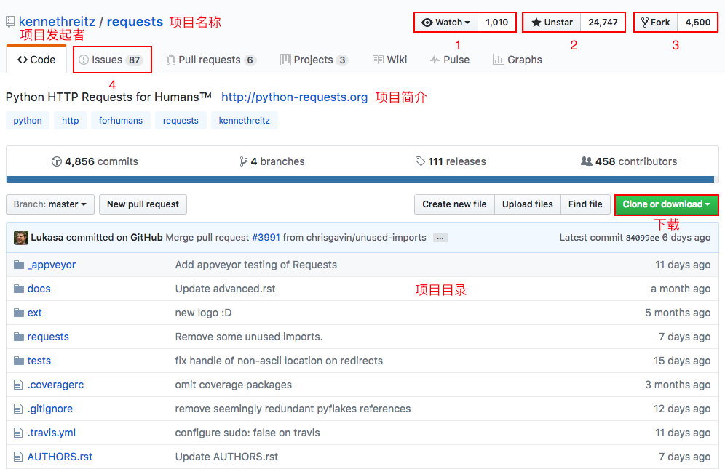Open the ext folder

[35, 313]
